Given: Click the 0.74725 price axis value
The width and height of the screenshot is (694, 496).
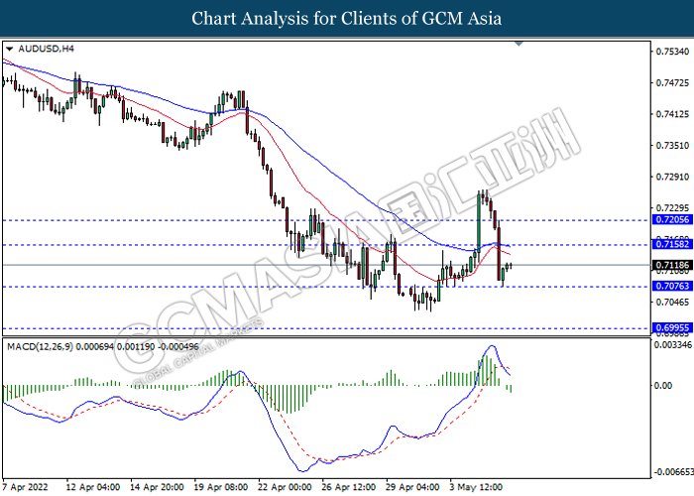Looking at the screenshot, I should (x=672, y=82).
